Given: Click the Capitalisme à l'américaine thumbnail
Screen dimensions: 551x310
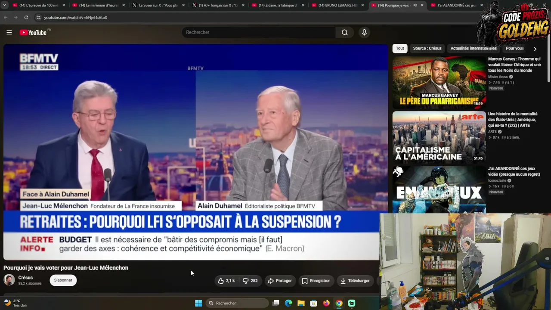Looking at the screenshot, I should (439, 138).
